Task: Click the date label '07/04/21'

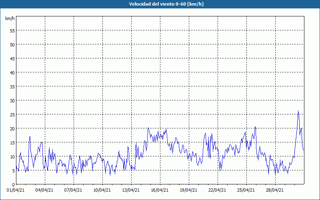Action: click(x=73, y=190)
